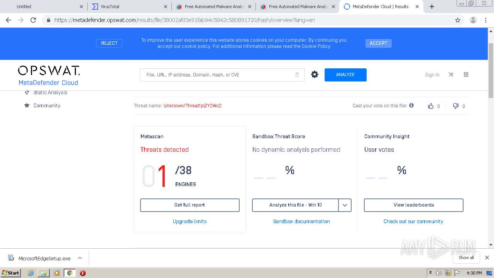The image size is (494, 278).
Task: Cast a thumbs up vote
Action: pos(431,106)
